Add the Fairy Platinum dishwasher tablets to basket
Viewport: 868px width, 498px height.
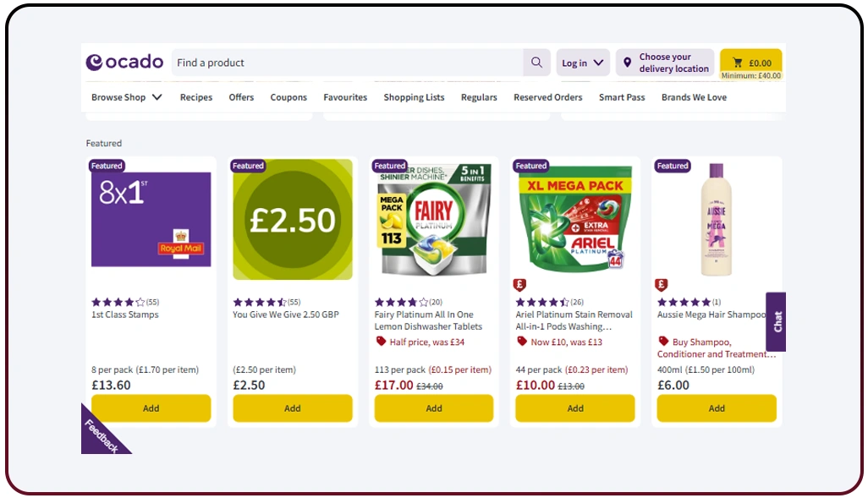[433, 408]
